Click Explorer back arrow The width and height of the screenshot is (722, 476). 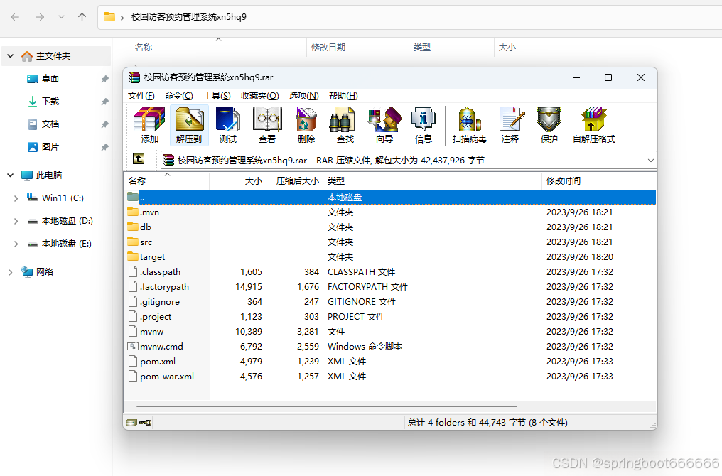[15, 17]
